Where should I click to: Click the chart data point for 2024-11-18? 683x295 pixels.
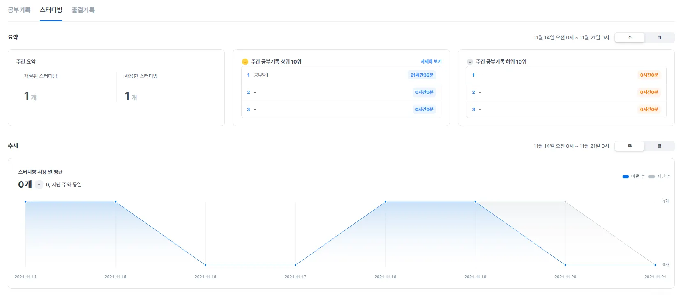click(x=385, y=202)
